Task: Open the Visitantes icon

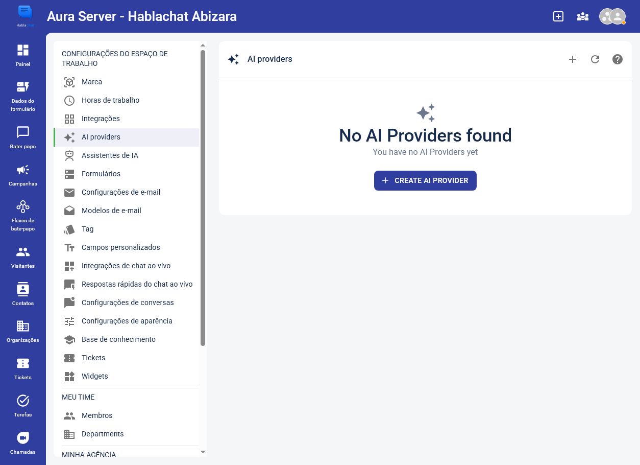Action: coord(23,252)
